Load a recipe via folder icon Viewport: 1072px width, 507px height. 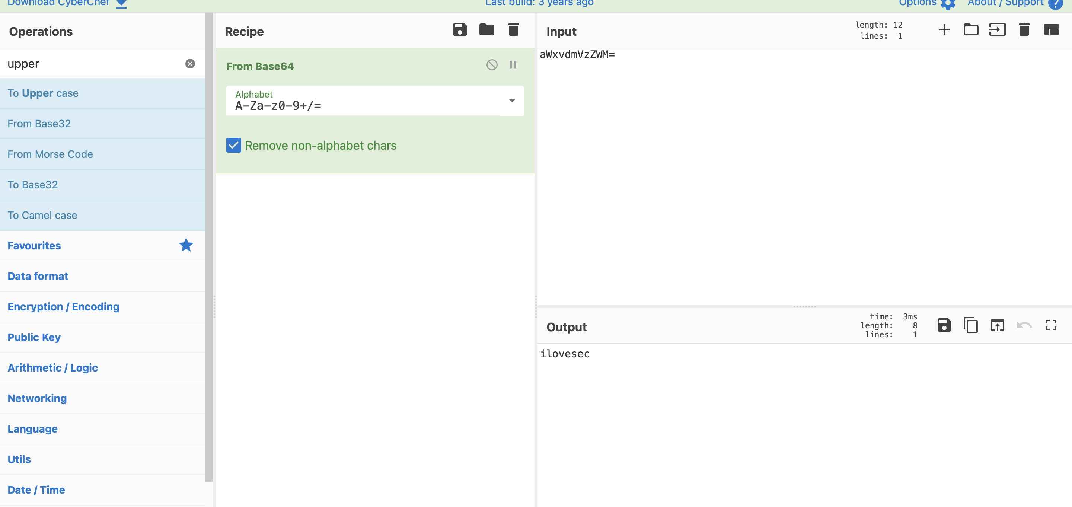[x=486, y=30]
